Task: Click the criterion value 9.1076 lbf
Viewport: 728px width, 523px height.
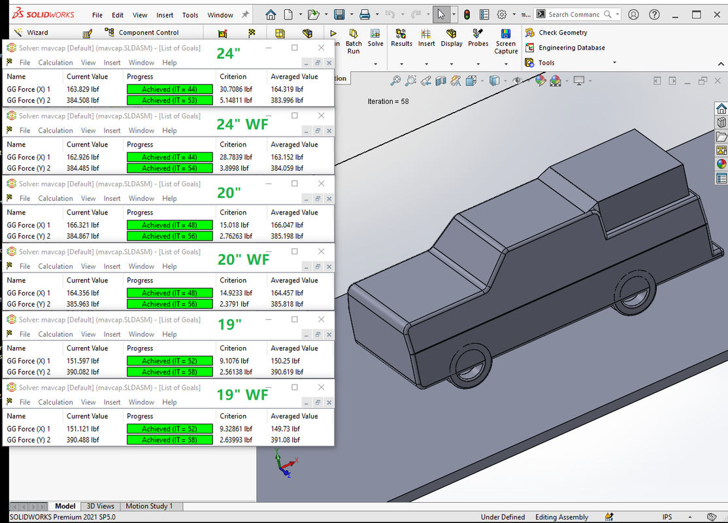Action: click(x=235, y=361)
